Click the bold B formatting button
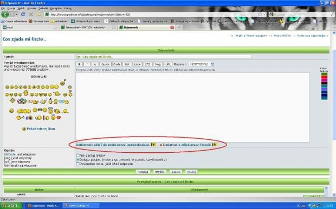 coord(79,64)
